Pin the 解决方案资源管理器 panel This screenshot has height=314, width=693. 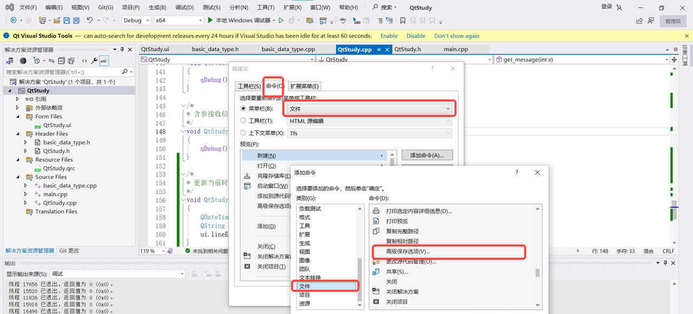(x=122, y=49)
